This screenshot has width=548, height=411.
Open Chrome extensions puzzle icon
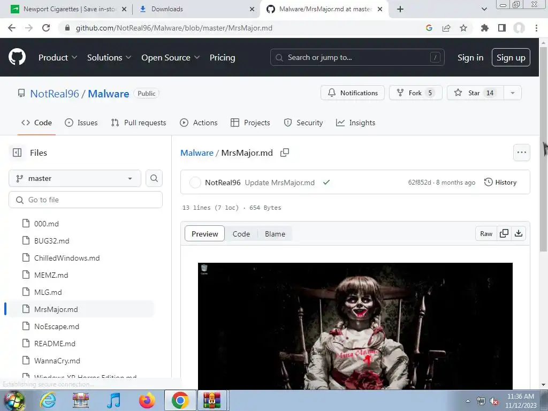[485, 28]
